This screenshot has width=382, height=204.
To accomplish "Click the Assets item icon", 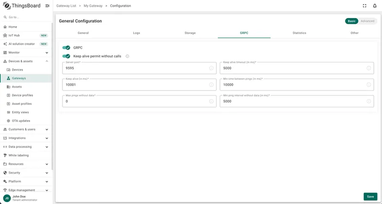I will coord(9,87).
